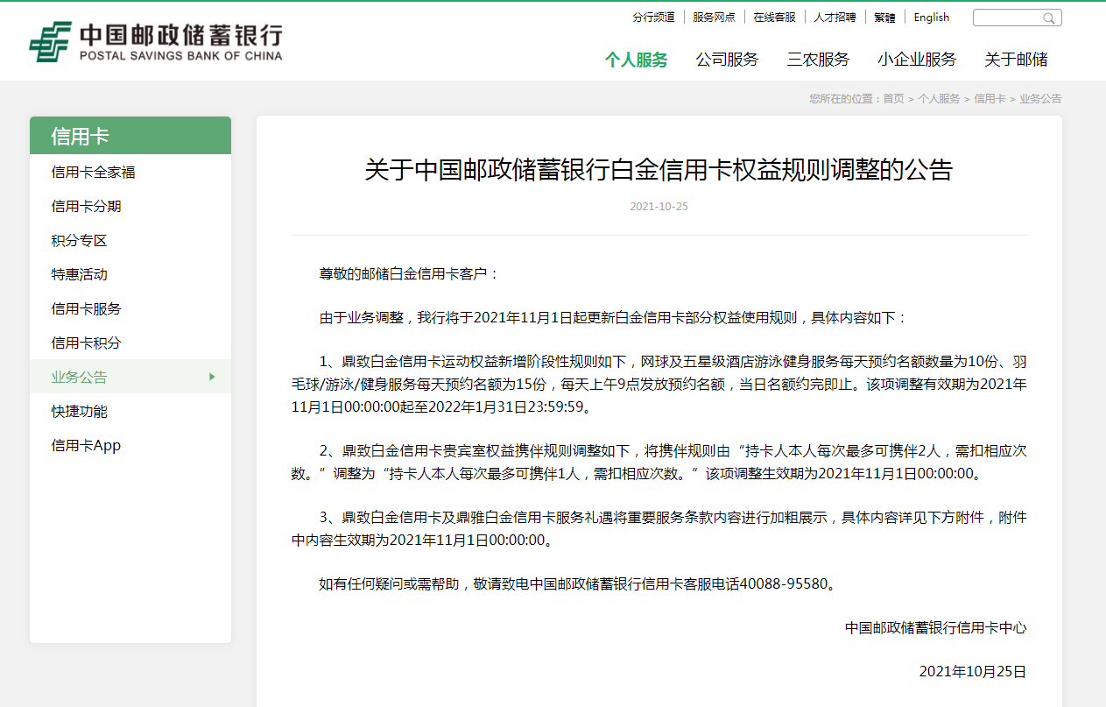Click the arrow beside 业务公告 in sidebar

(211, 377)
